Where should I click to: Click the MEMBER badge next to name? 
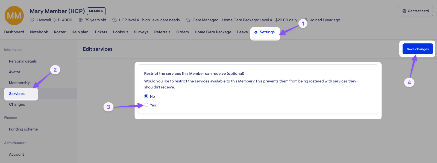click(x=96, y=11)
